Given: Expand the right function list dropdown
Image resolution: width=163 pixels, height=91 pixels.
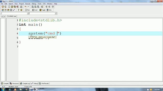Looking at the screenshot, I should (56, 13).
